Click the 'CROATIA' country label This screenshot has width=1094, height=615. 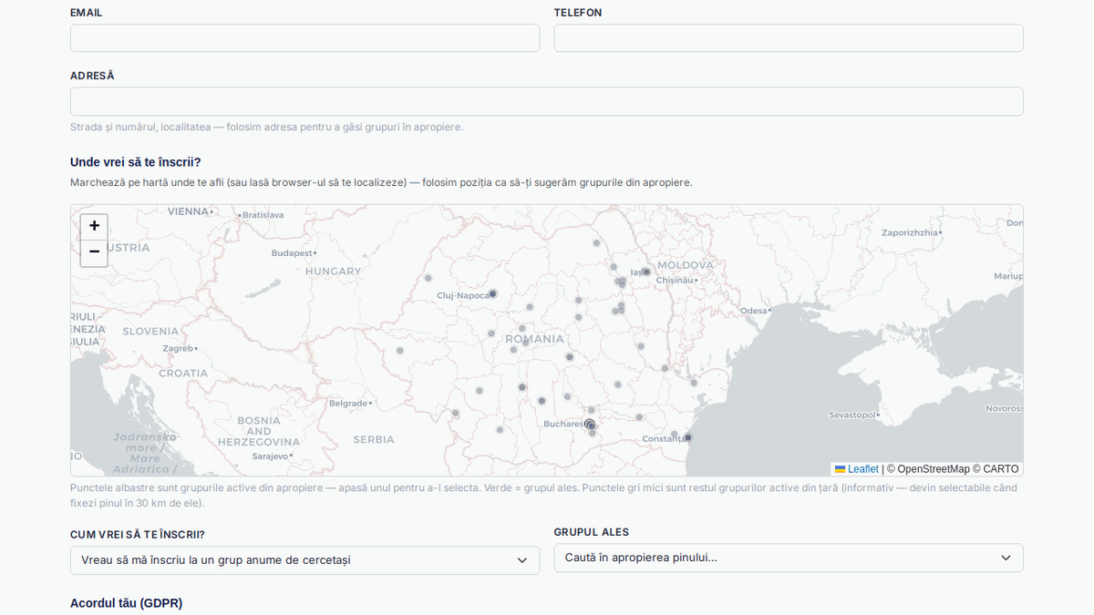pyautogui.click(x=183, y=373)
